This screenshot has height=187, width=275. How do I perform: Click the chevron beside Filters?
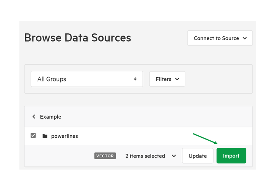[177, 79]
